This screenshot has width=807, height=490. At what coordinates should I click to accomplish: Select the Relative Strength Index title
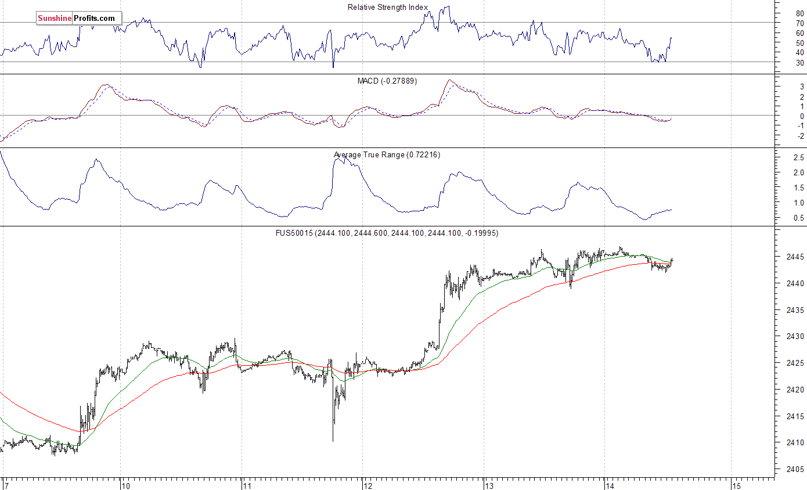click(388, 8)
